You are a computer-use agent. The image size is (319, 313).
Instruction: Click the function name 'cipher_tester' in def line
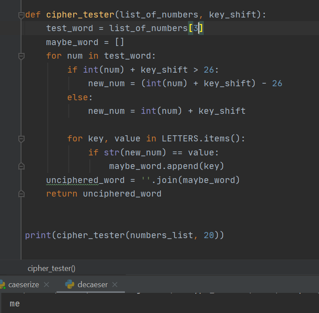pyautogui.click(x=80, y=15)
